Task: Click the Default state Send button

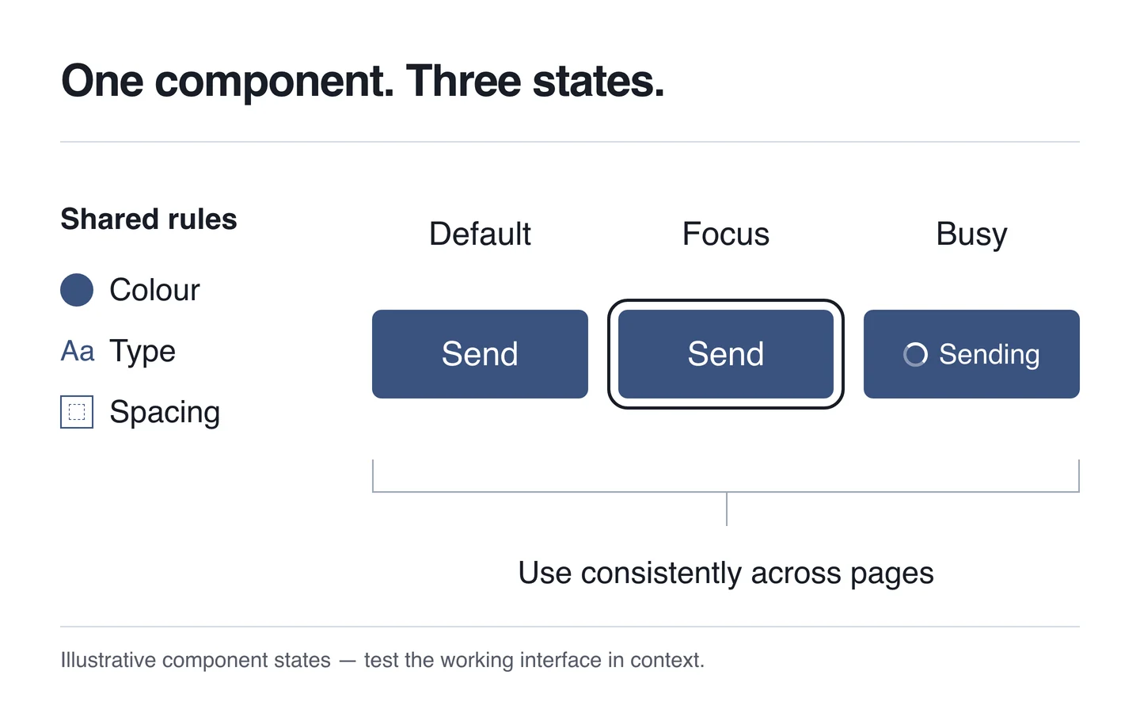Action: tap(480, 354)
